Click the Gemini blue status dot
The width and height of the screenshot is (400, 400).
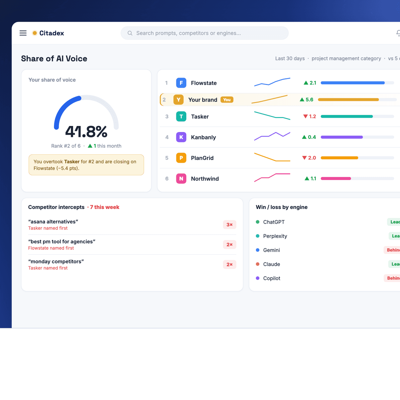click(x=258, y=250)
